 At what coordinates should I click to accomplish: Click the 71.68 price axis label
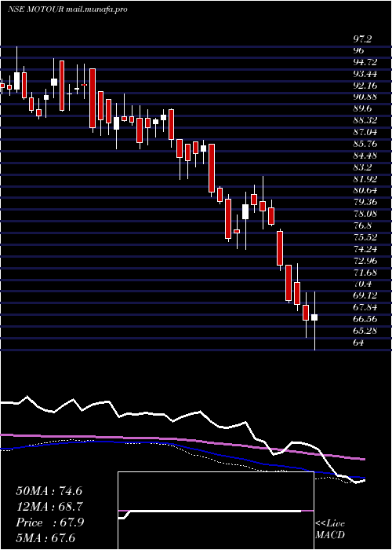(365, 272)
